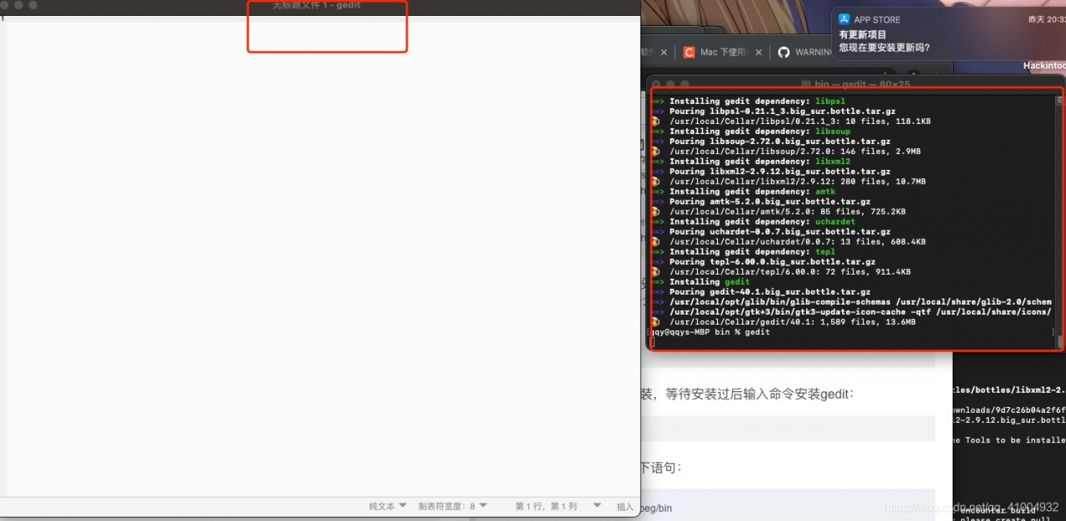The height and width of the screenshot is (521, 1066).
Task: Open the dropdown arrow beside the cursor position
Action: (597, 506)
